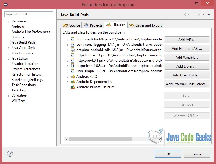Expand the Resource category in sidebar
The image size is (216, 164).
tap(8, 22)
